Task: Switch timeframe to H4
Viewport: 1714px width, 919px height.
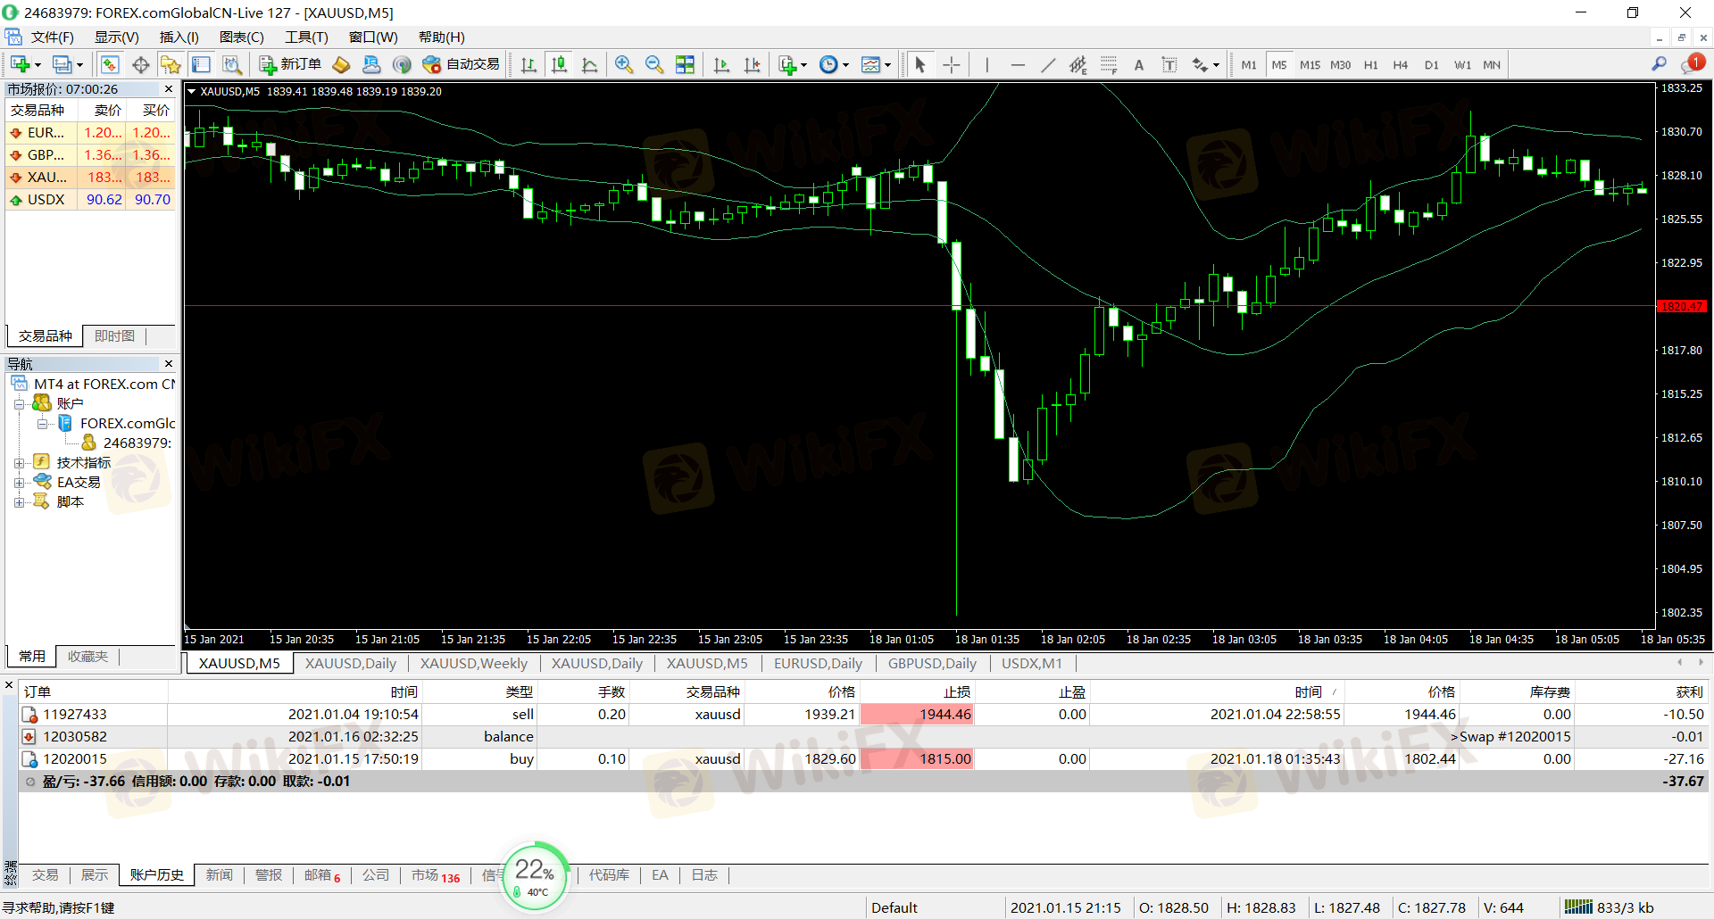Action: (x=1401, y=64)
